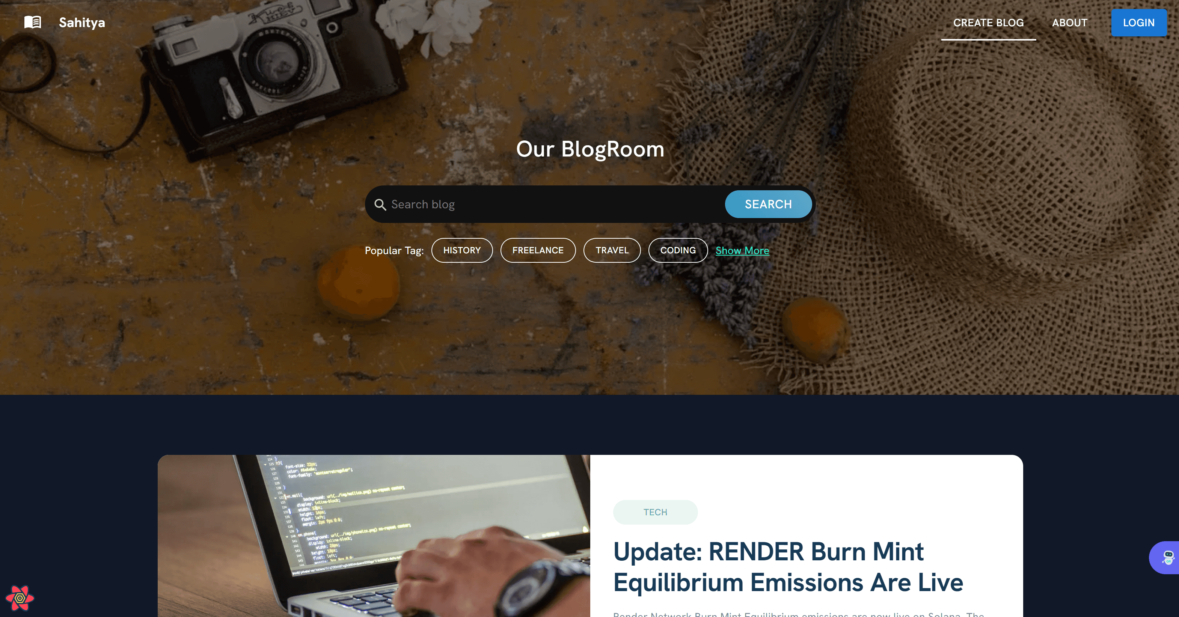Click the search magnifier icon
Image resolution: width=1179 pixels, height=617 pixels.
[380, 204]
